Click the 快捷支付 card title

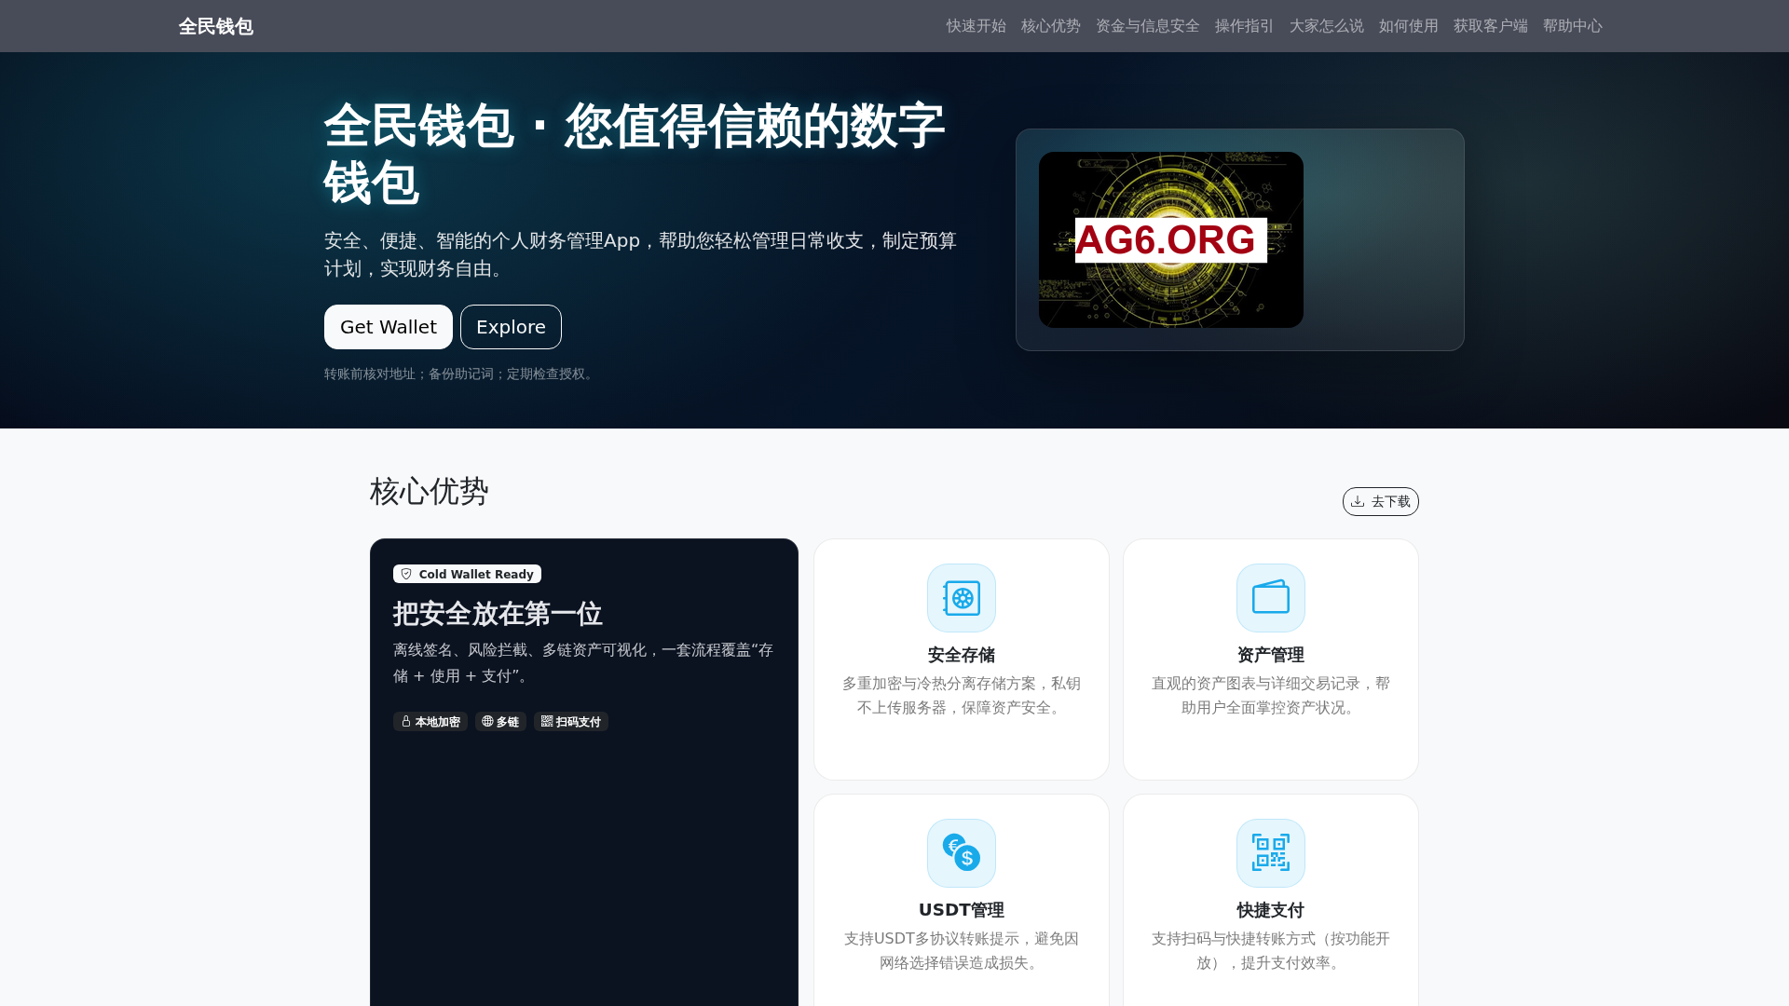(1271, 910)
